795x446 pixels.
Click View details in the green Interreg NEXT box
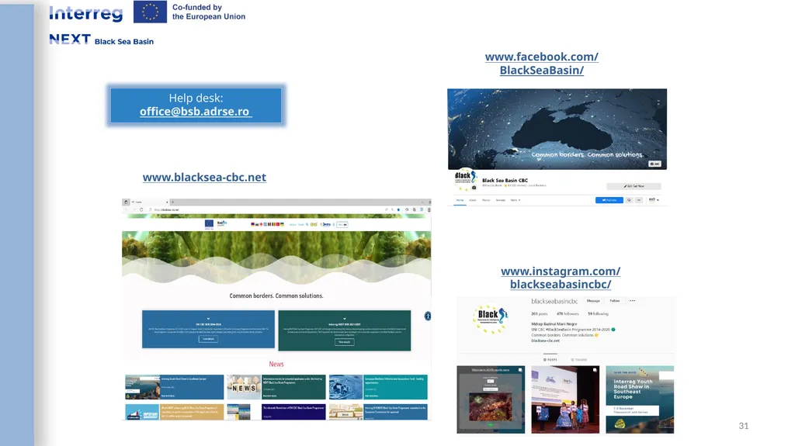pyautogui.click(x=344, y=342)
